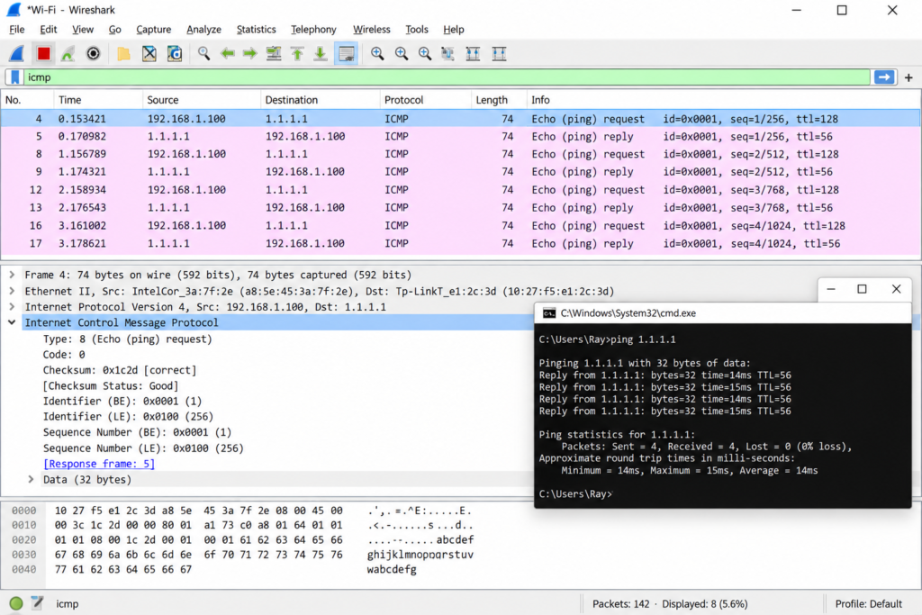
Task: Click the last toolbar column resize icon
Action: [499, 54]
